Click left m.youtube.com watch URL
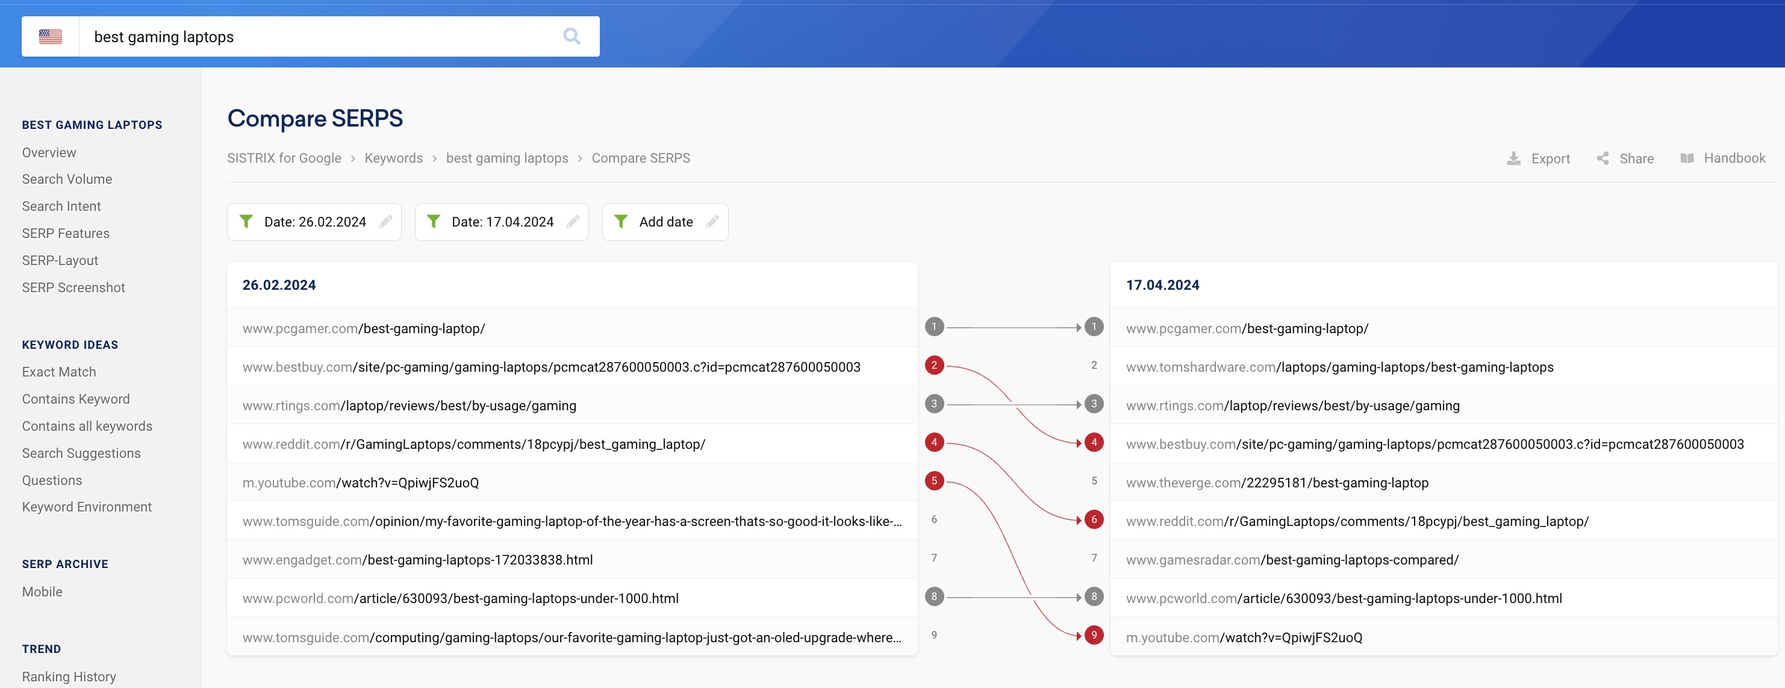1785x688 pixels. [360, 483]
